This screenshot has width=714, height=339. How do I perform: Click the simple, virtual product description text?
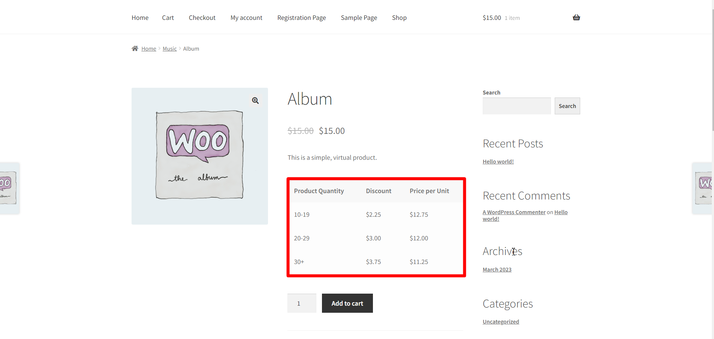pyautogui.click(x=332, y=157)
